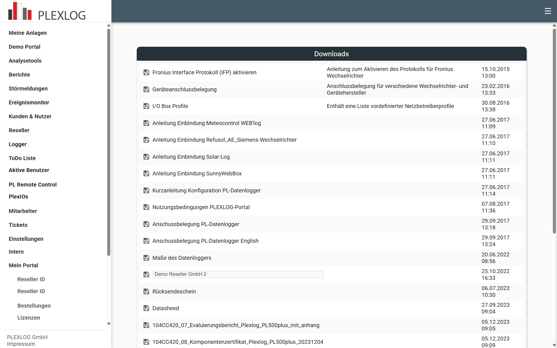Open Einstellungen in the sidebar

pos(26,239)
